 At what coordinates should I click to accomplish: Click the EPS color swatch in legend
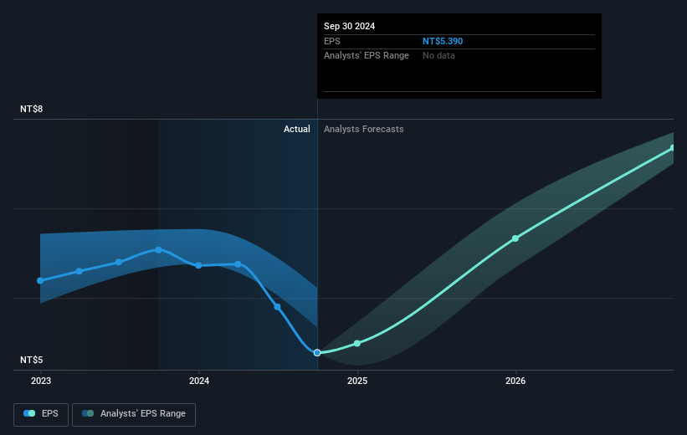[x=29, y=413]
